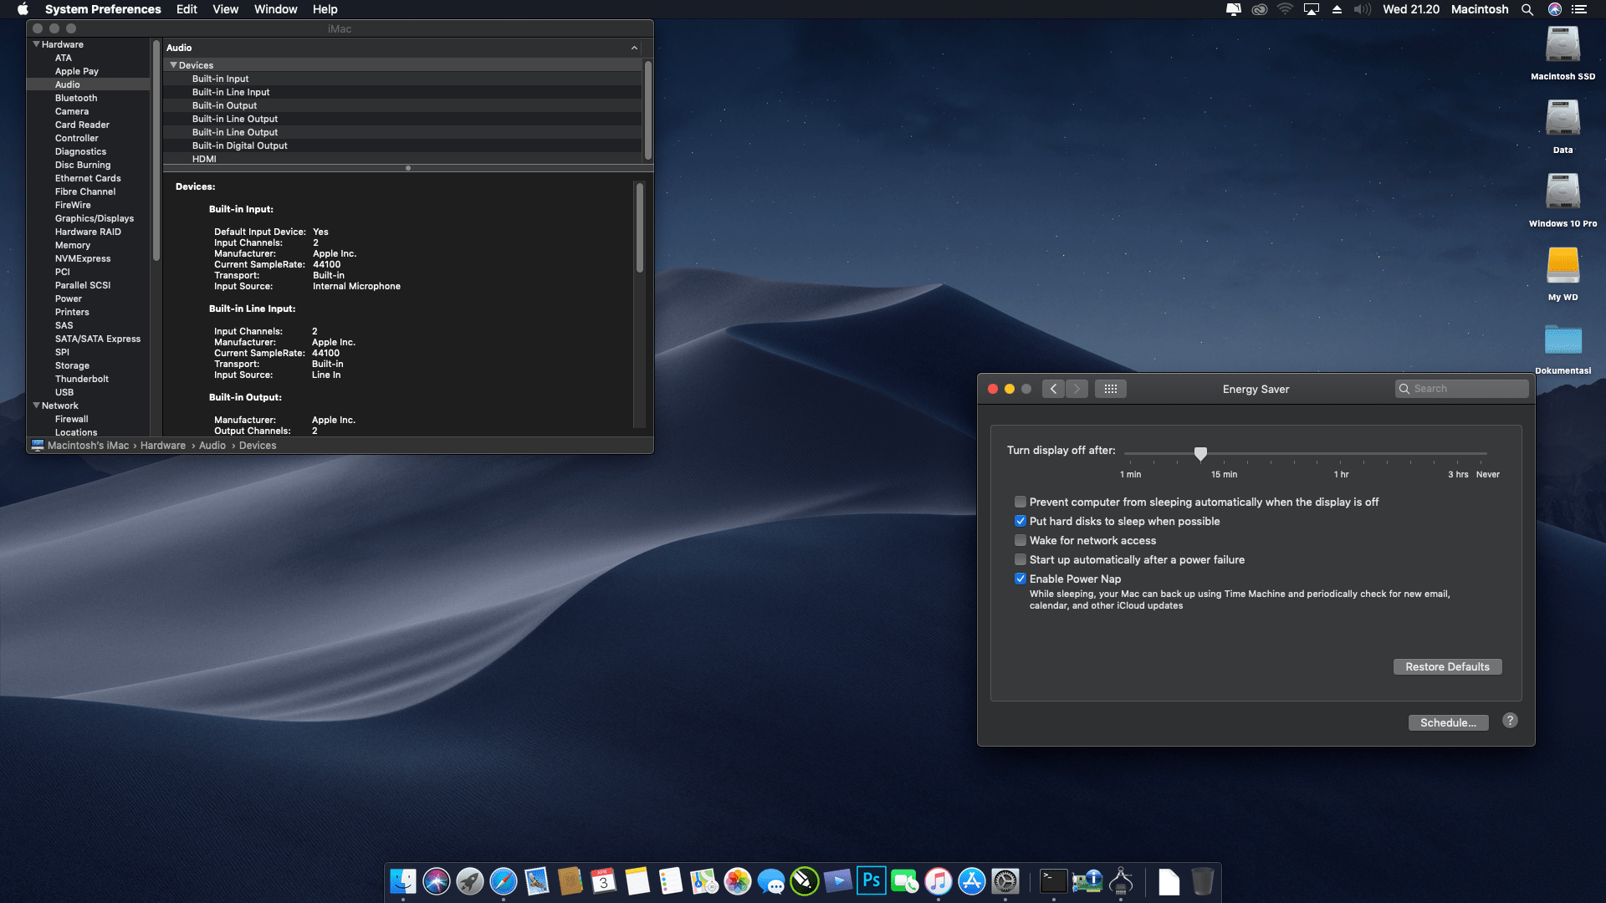Click the Macintosh user name in menu bar
Viewport: 1606px width, 903px height.
coord(1480,9)
